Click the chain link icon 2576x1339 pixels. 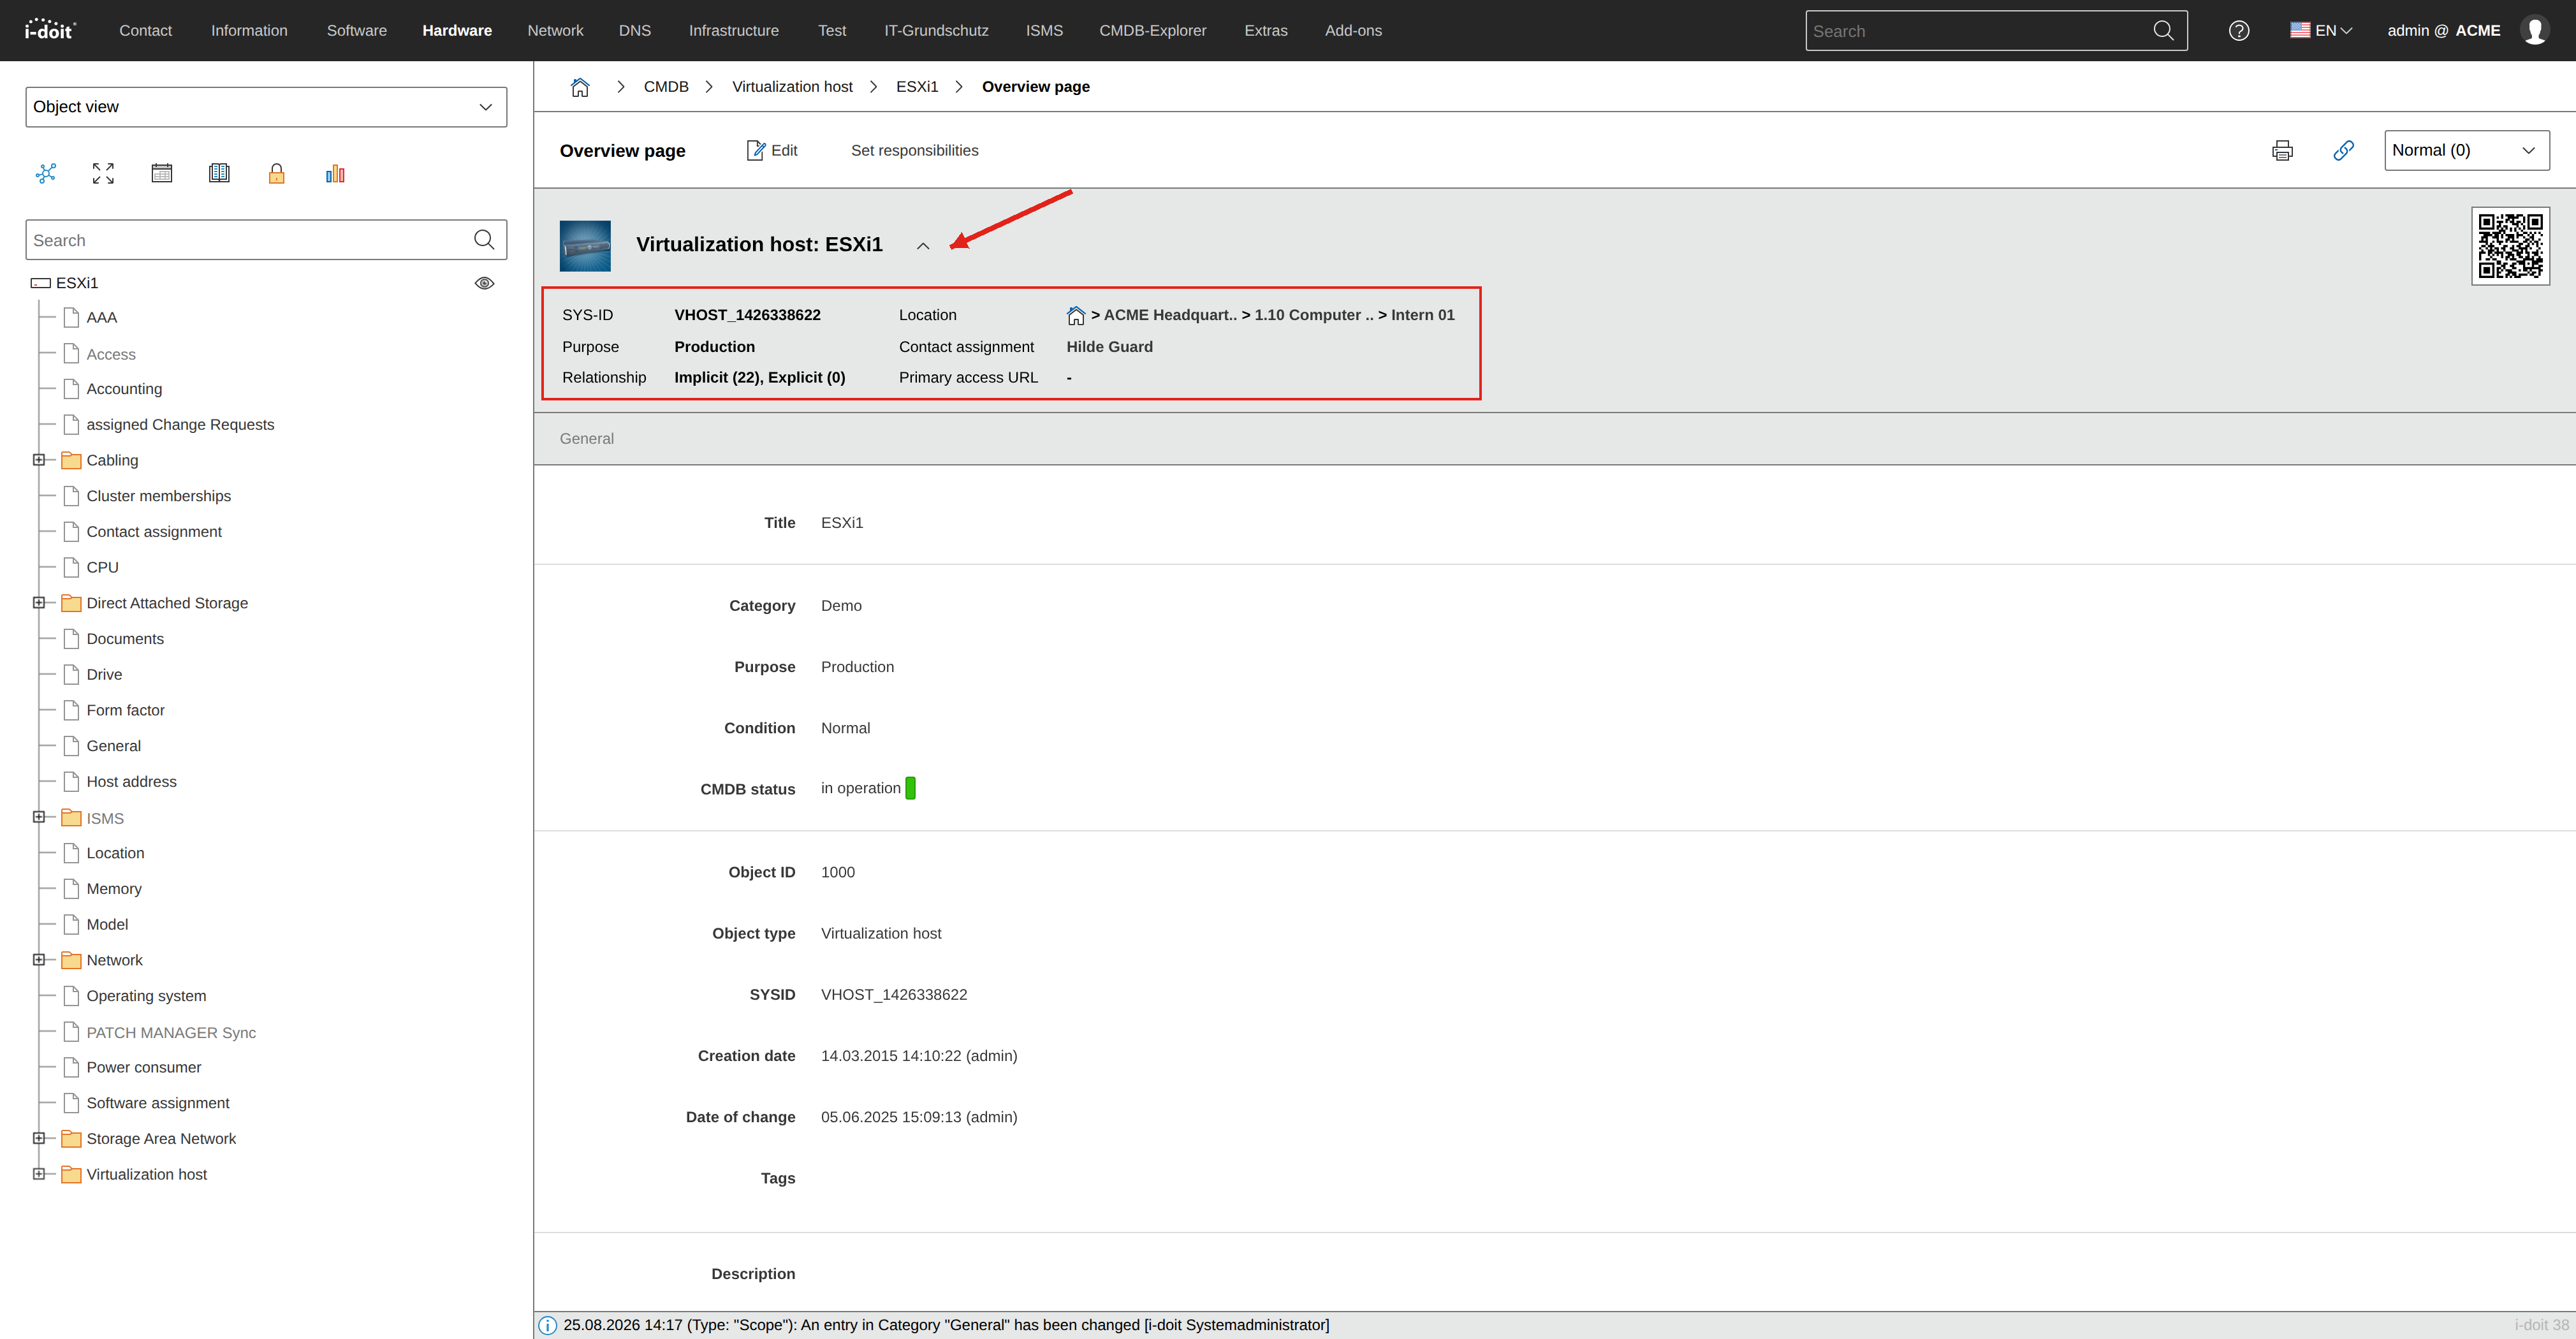[x=2343, y=151]
